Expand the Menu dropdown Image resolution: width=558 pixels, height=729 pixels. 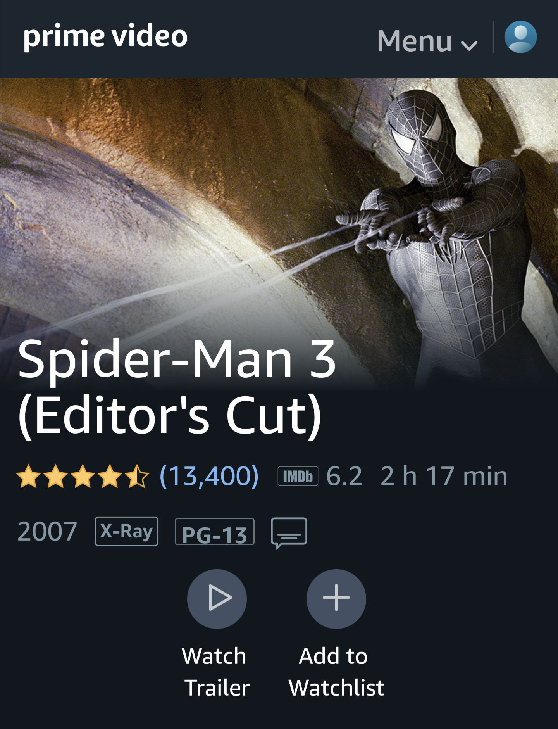[427, 41]
